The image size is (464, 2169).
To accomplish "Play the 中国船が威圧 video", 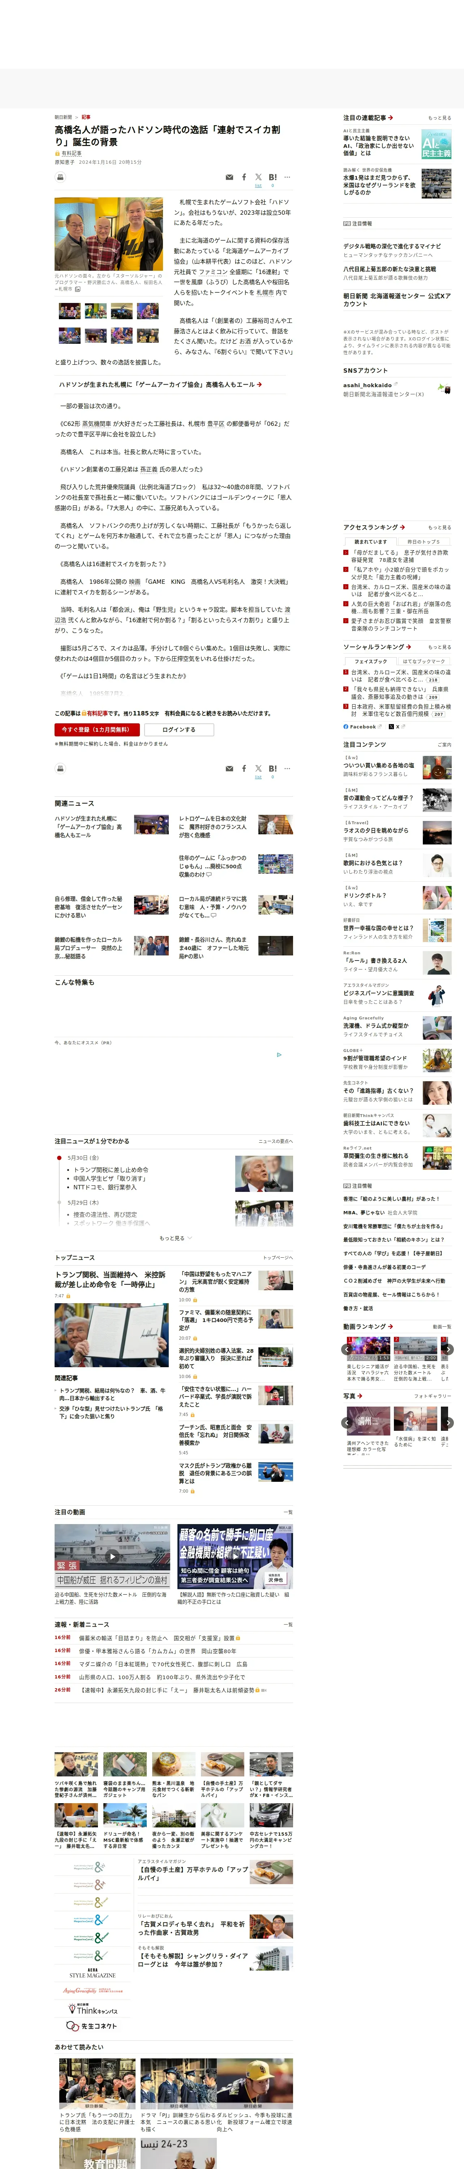I will tap(112, 1557).
